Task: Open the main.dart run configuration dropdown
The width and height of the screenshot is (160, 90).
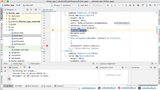Action: 84,5
